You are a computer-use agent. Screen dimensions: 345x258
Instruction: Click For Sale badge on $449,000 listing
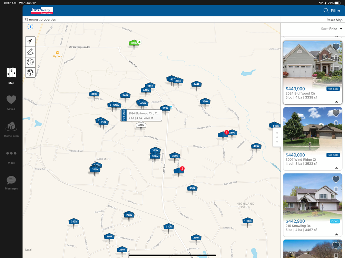(333, 155)
